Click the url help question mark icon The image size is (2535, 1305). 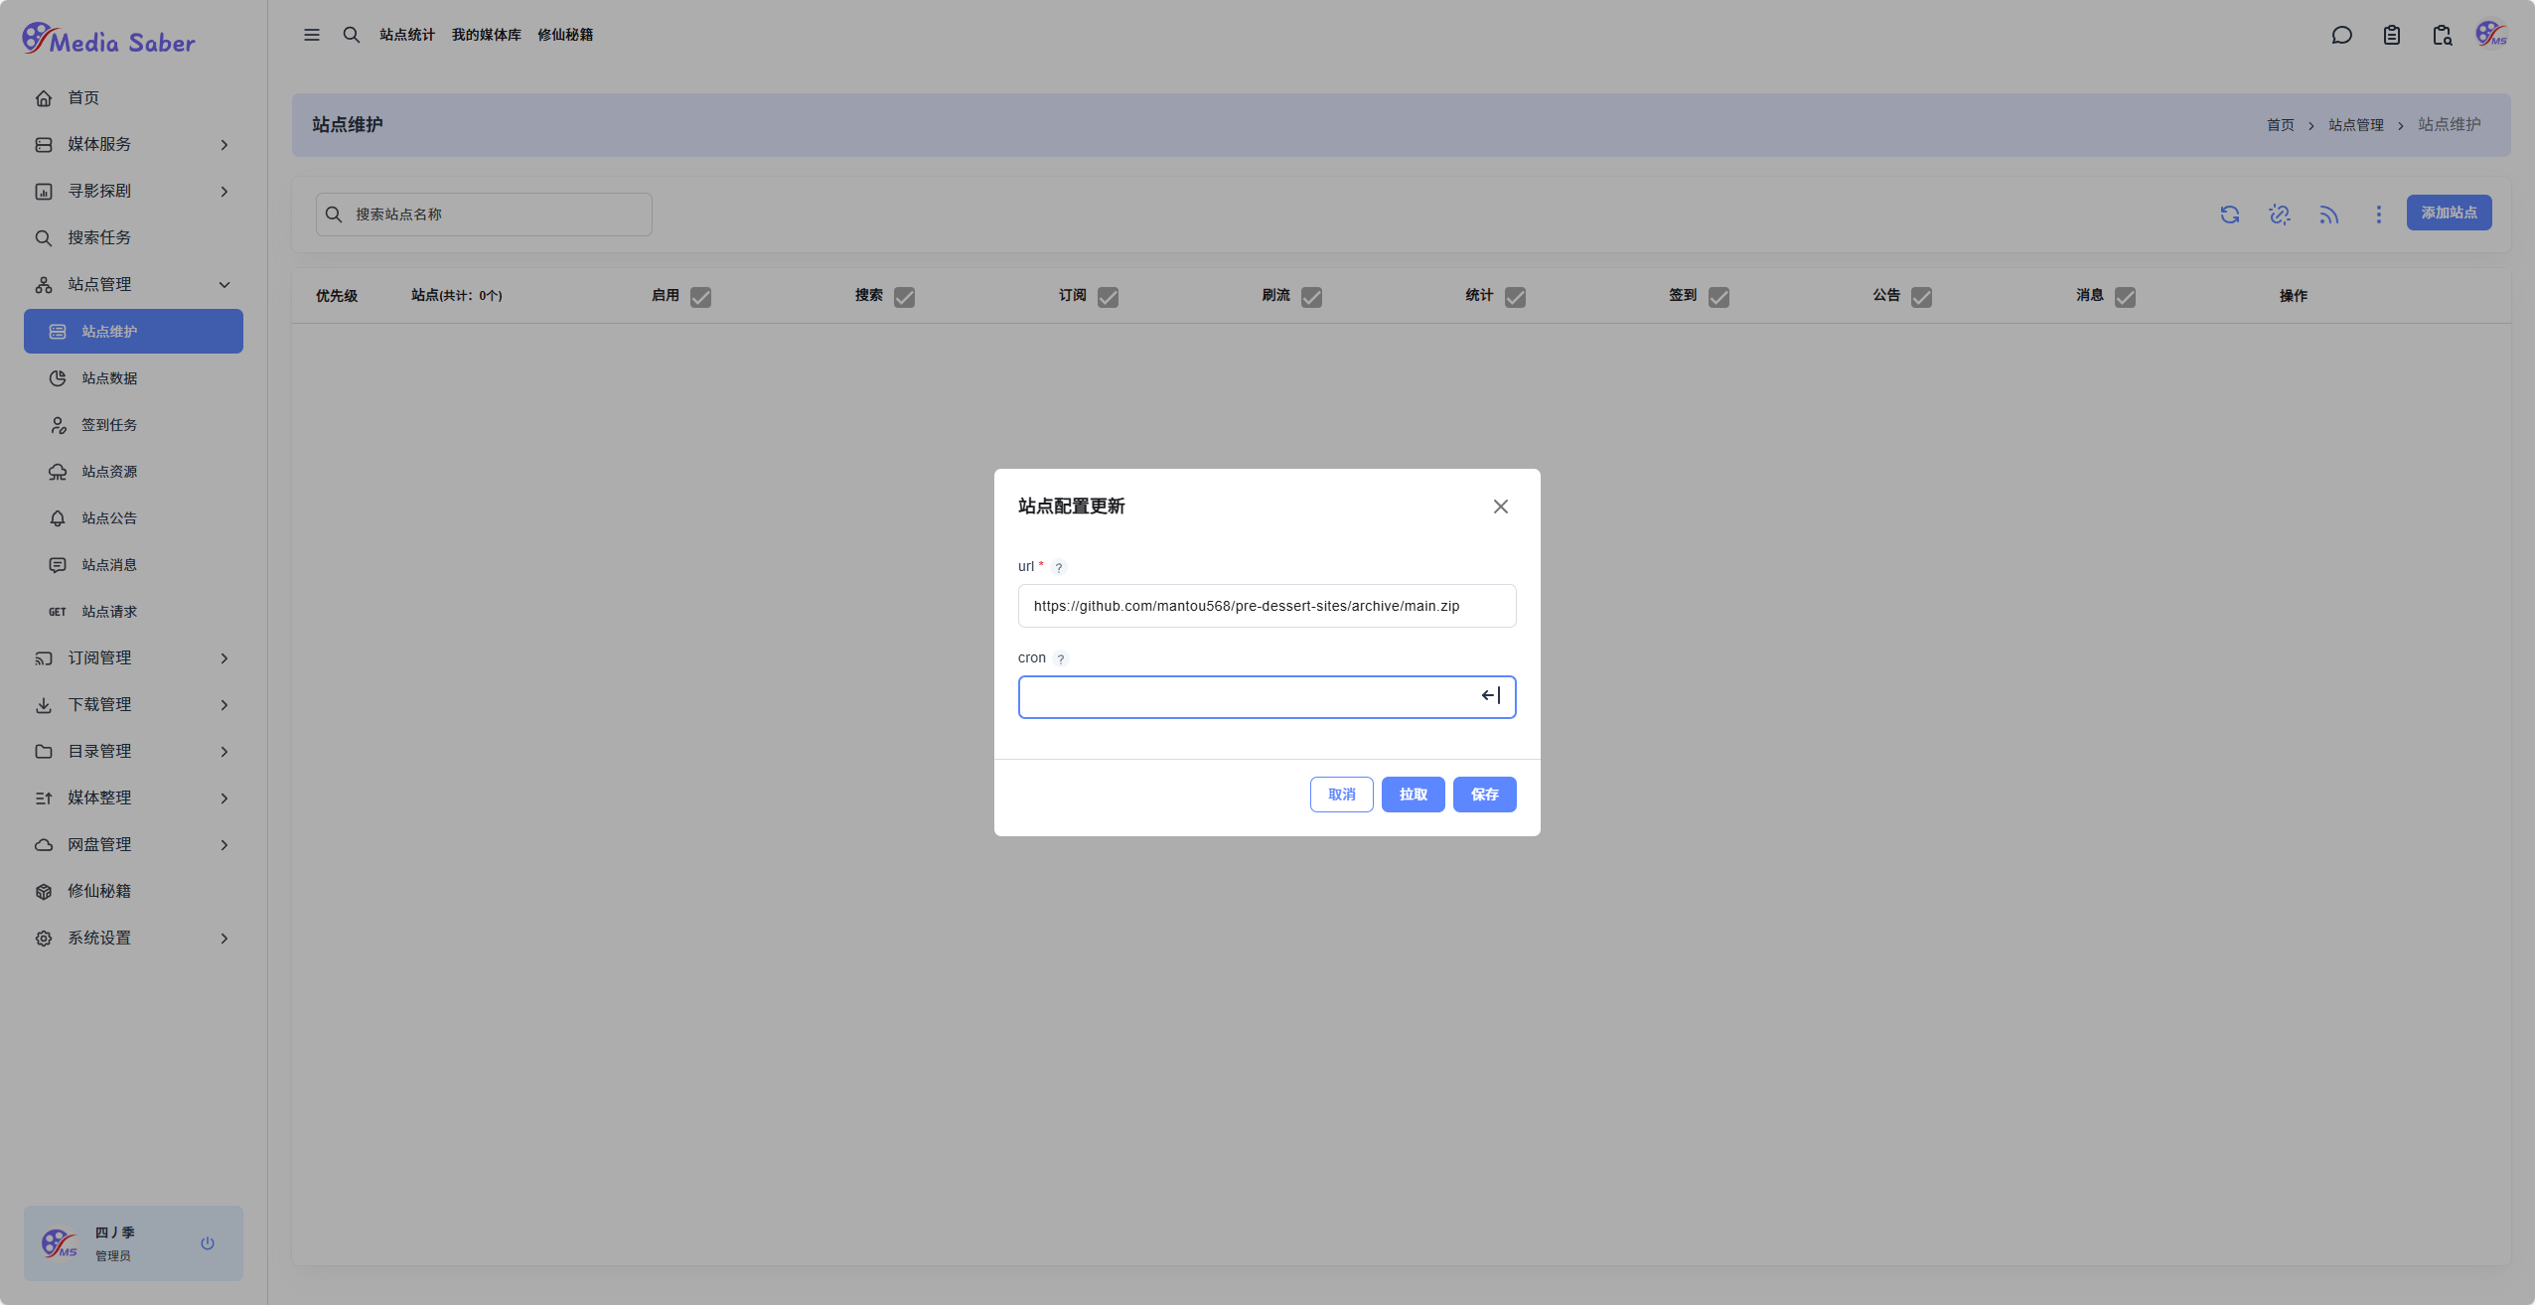click(1059, 568)
